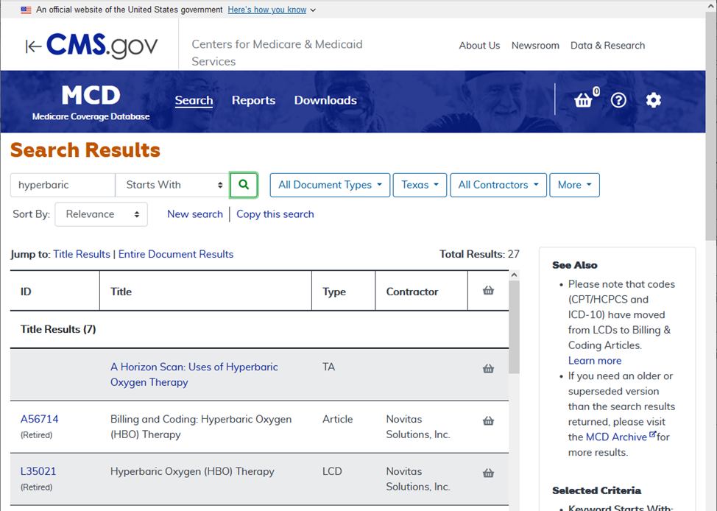Click Billing and Coding: Hyperbaric Oxygen title
This screenshot has height=511, width=717.
(201, 426)
